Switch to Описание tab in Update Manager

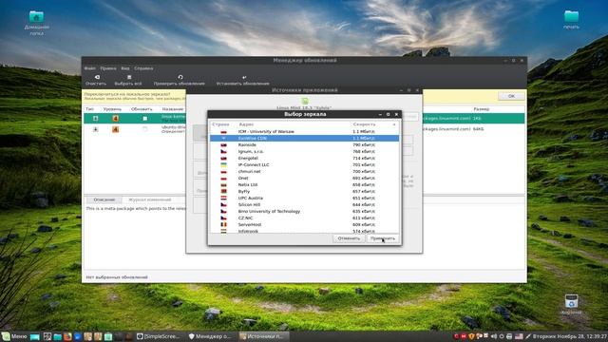click(x=104, y=199)
